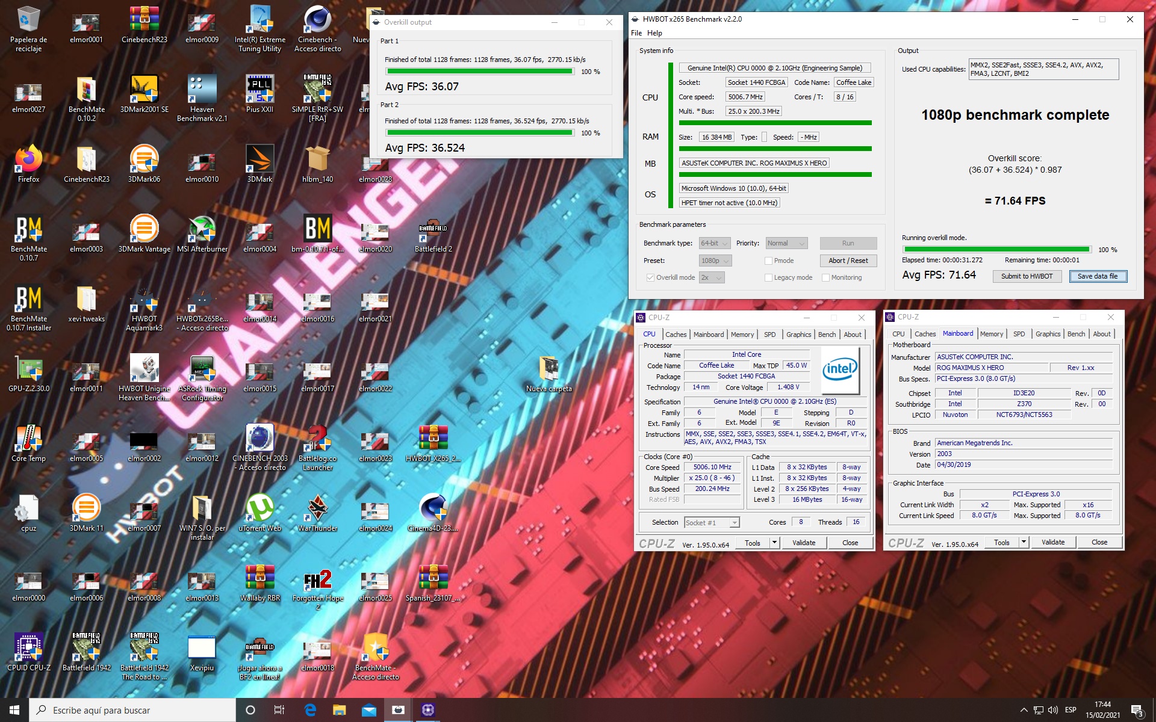
Task: Enable the Monitoring checkbox
Action: (826, 277)
